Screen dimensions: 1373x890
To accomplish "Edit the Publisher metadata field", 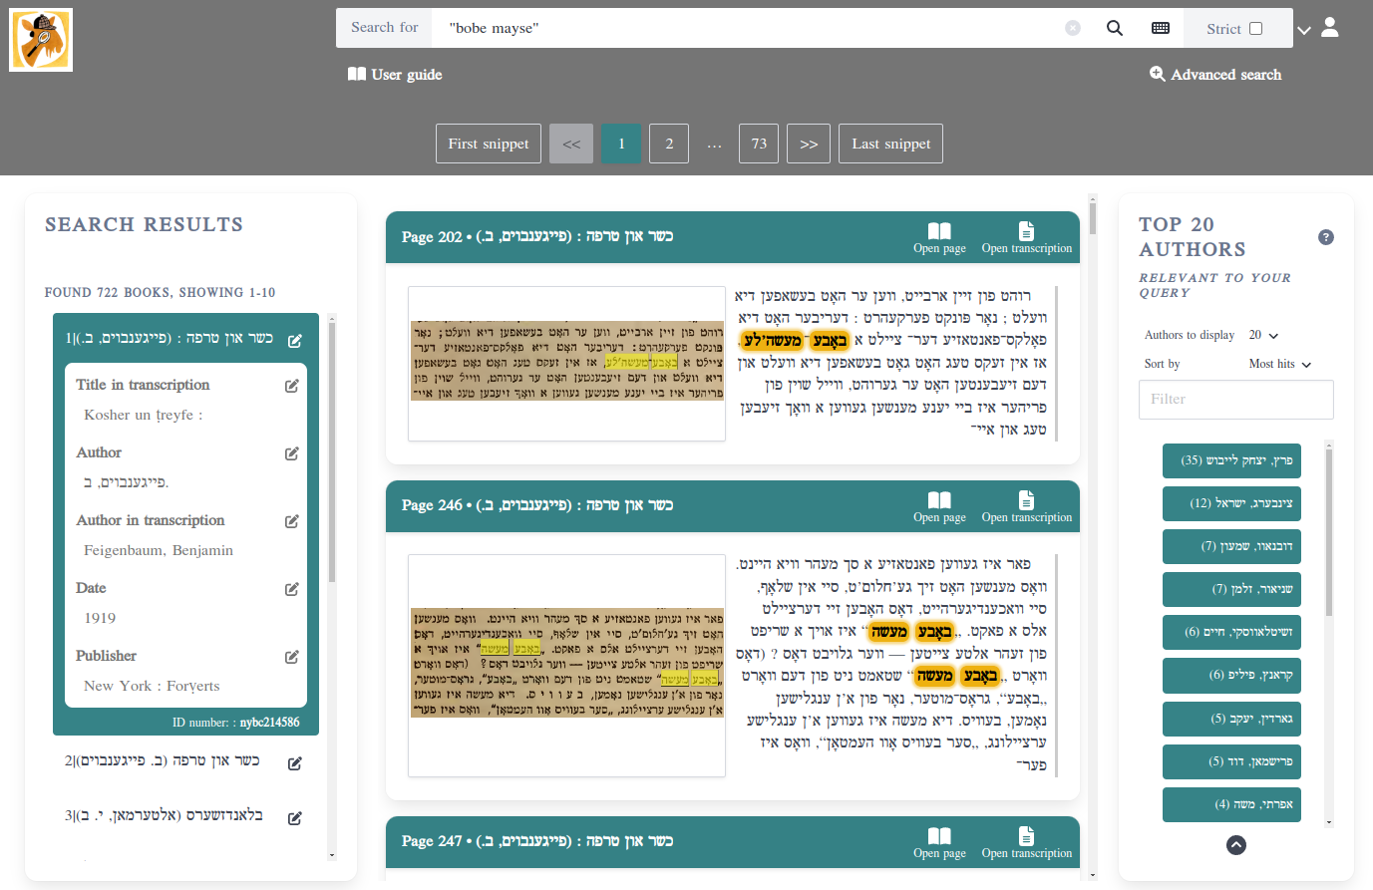I will click(292, 657).
